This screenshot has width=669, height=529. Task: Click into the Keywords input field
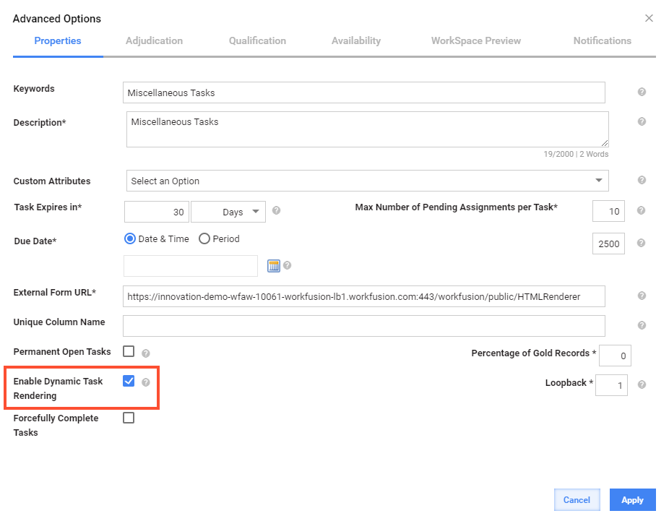(x=364, y=93)
